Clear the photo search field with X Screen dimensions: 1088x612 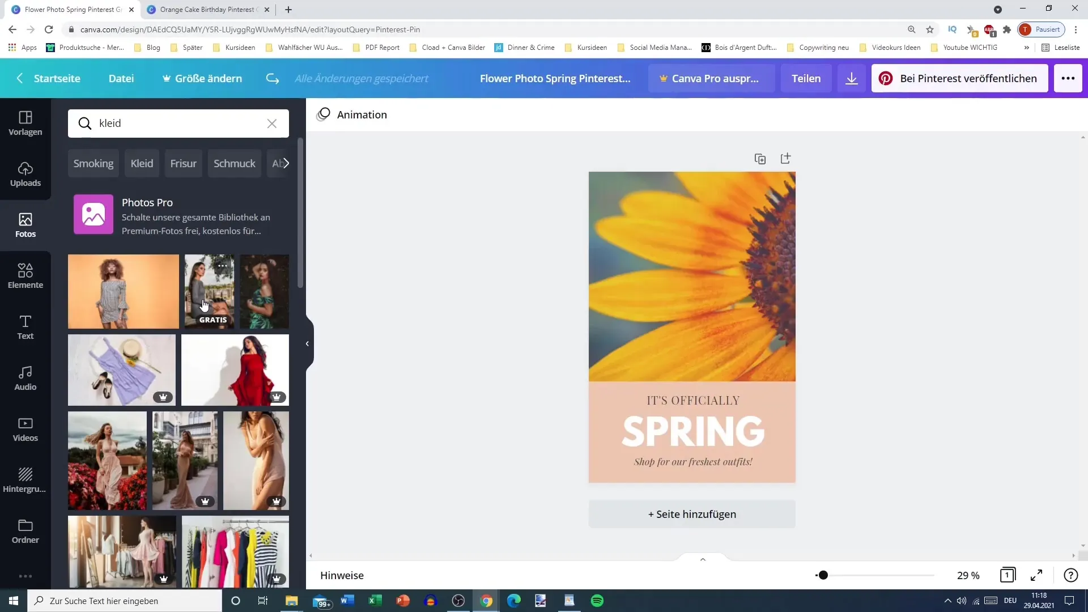[272, 124]
